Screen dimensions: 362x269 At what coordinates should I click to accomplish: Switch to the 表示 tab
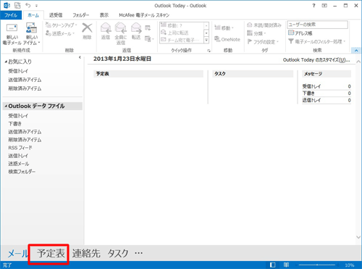pos(104,15)
